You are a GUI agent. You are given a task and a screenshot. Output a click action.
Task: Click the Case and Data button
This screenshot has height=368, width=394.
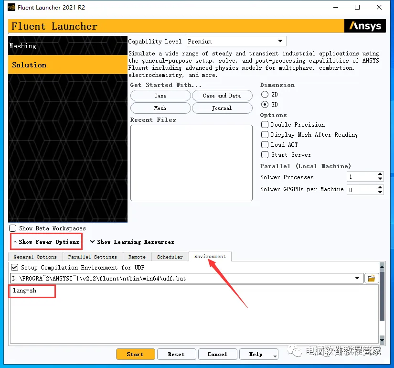point(222,96)
